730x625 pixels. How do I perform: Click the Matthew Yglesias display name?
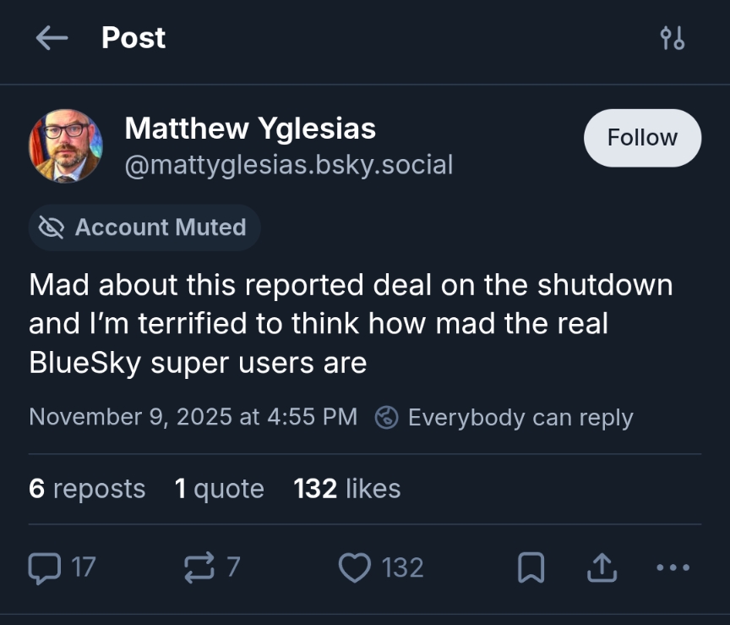point(250,129)
